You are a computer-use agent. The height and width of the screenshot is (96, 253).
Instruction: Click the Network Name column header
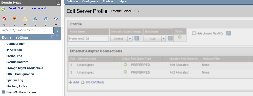87,59
